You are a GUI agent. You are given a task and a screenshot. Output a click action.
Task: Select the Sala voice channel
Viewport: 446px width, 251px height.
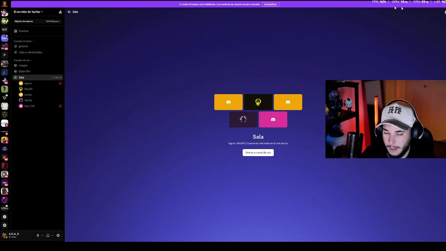tap(38, 77)
